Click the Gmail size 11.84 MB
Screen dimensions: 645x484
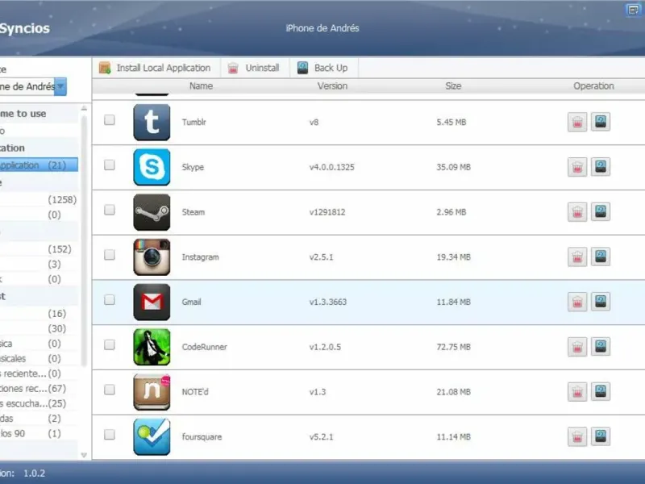coord(453,302)
